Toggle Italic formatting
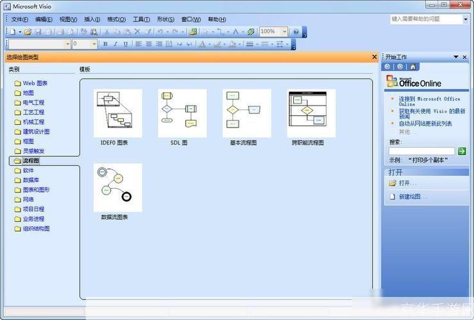The height and width of the screenshot is (320, 474). (x=115, y=44)
